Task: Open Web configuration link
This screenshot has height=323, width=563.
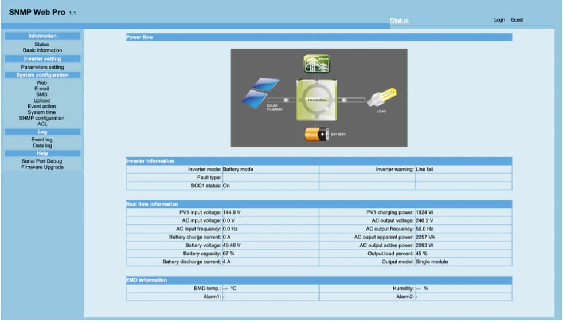Action: click(x=42, y=83)
